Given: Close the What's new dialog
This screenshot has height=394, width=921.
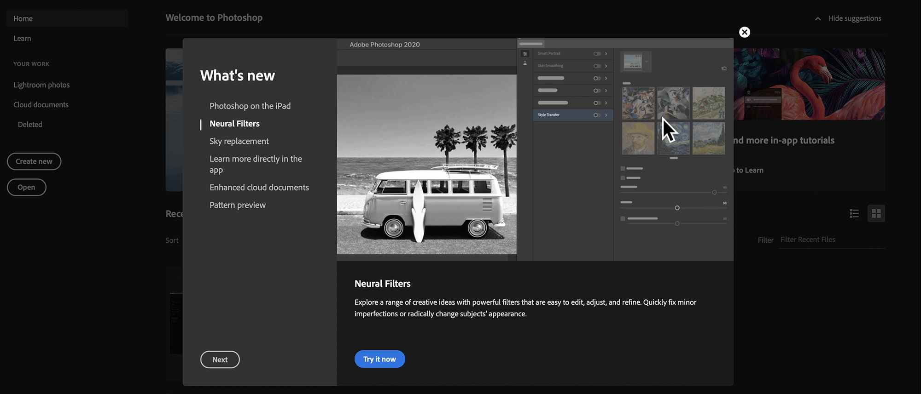Looking at the screenshot, I should [744, 32].
